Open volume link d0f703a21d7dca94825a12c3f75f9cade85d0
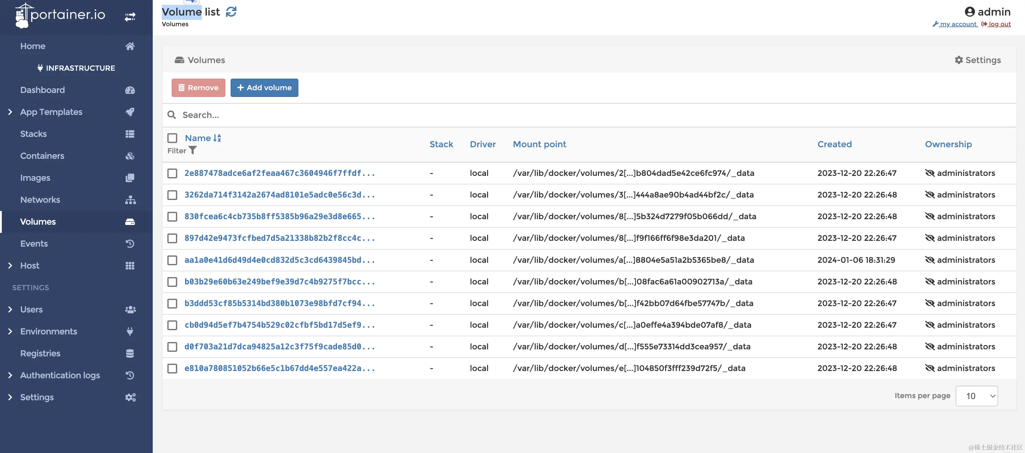This screenshot has width=1025, height=453. [280, 346]
